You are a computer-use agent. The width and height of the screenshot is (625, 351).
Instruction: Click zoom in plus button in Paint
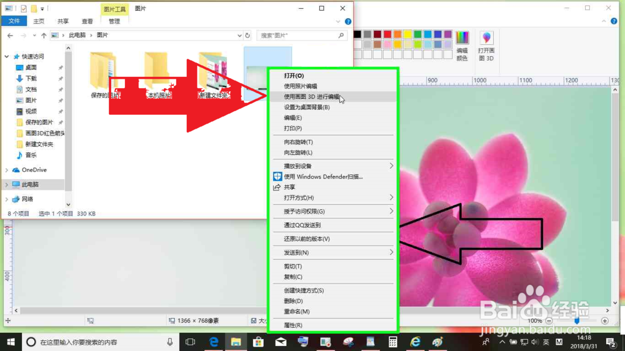(604, 321)
